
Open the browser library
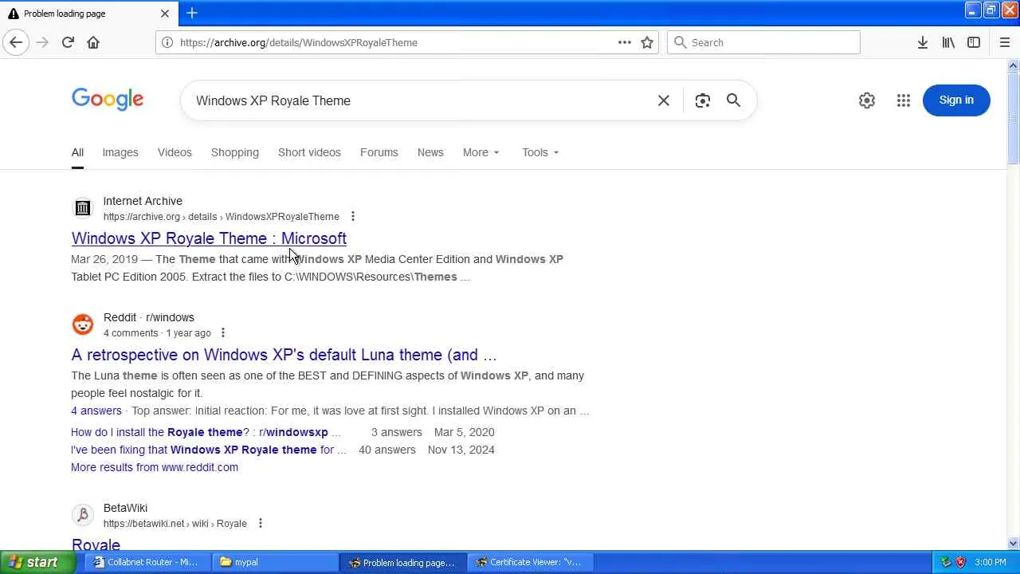tap(948, 42)
